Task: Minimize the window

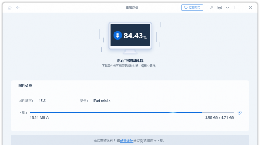Action: (242, 8)
